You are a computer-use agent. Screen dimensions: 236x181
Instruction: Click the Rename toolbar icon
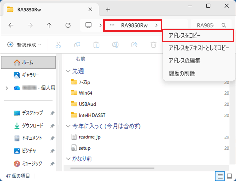[x=116, y=45]
